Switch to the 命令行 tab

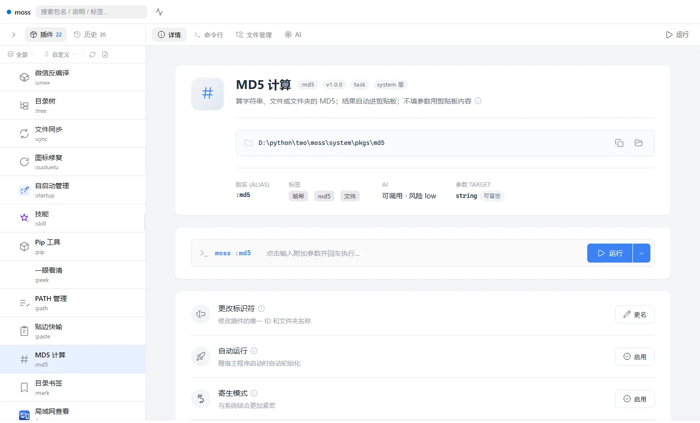[x=209, y=35]
